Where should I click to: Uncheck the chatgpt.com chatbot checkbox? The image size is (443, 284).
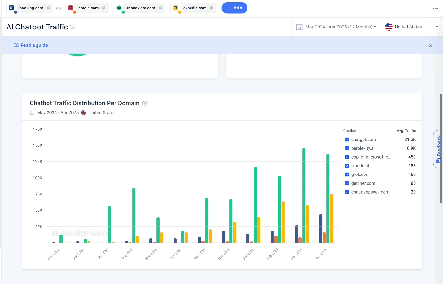347,139
